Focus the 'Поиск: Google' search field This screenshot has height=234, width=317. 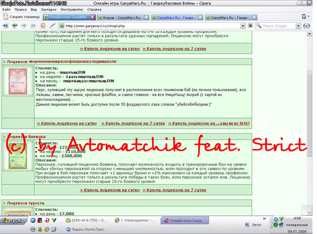pyautogui.click(x=279, y=26)
